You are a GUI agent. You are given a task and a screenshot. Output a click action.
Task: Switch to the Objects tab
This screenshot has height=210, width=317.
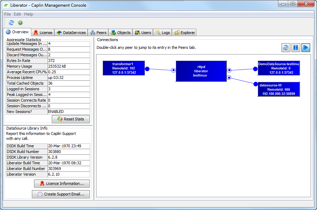(120, 33)
